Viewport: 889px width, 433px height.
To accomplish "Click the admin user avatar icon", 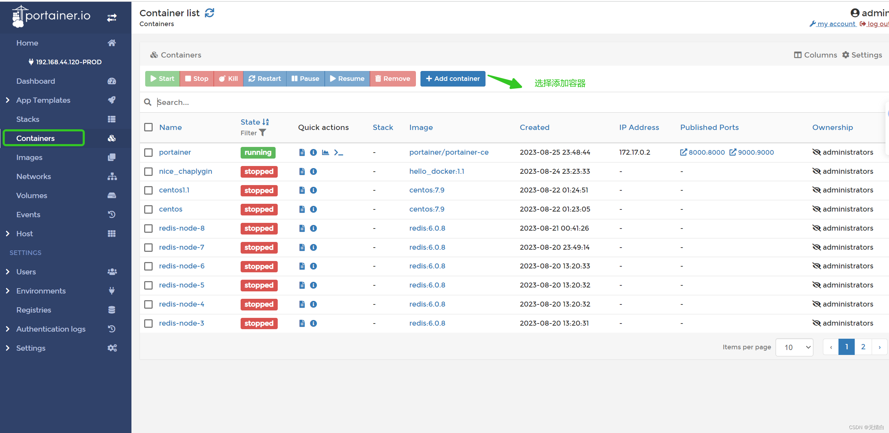I will pos(855,13).
